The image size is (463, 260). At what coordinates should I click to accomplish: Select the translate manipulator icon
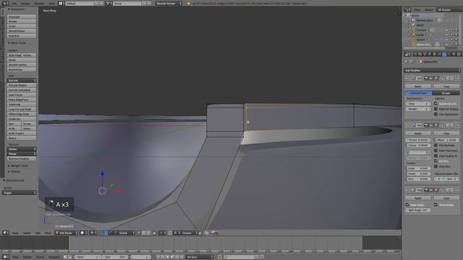(x=106, y=233)
